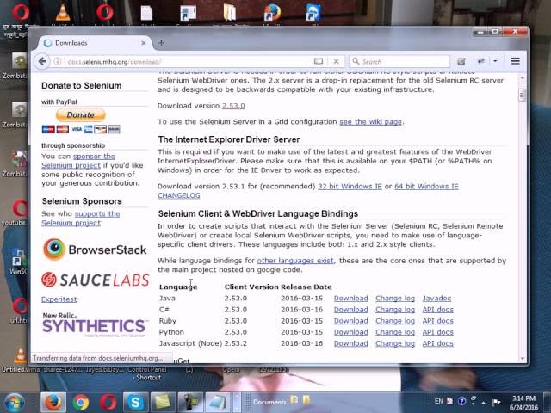Close the Downloads tab
Viewport: 551px width, 413px height.
click(144, 43)
